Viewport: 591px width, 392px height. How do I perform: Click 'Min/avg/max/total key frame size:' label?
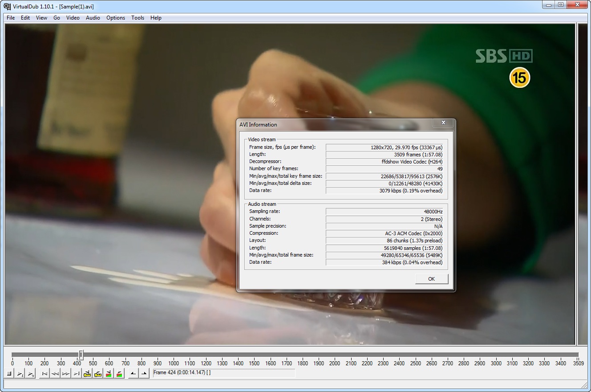point(286,176)
